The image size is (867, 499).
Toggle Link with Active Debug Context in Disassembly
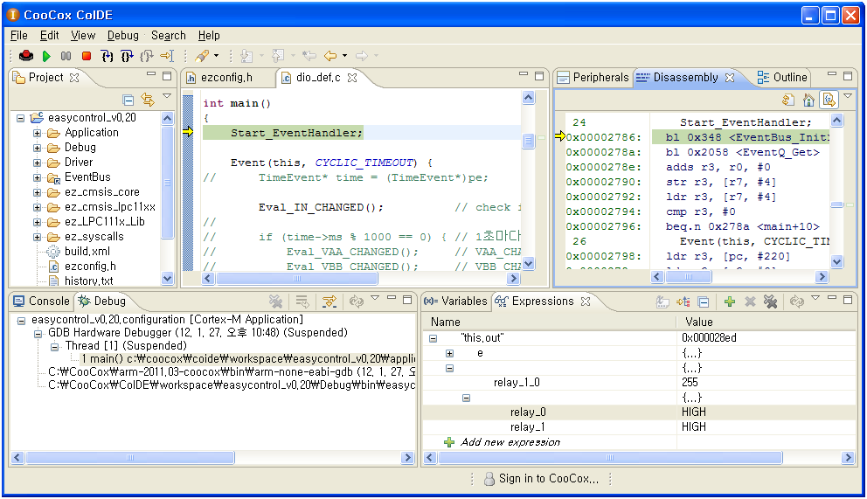(829, 100)
